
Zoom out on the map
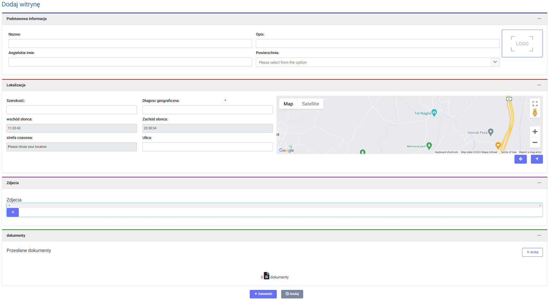(535, 142)
